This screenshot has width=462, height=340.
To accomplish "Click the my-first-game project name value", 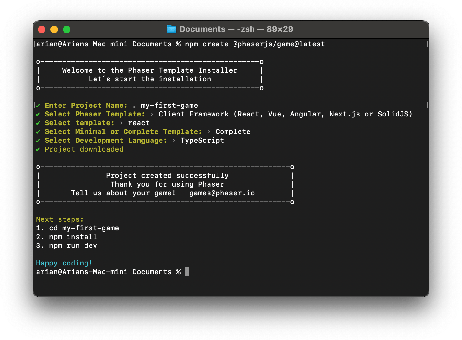I will (169, 106).
